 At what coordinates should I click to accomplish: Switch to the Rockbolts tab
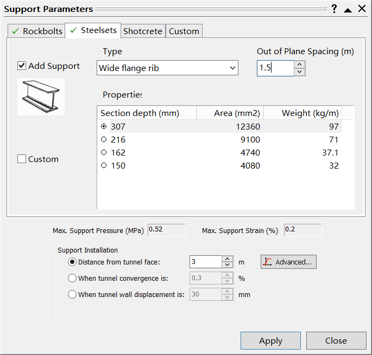(x=36, y=31)
